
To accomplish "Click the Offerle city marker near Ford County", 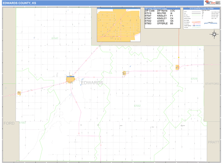I will tap(19, 93).
